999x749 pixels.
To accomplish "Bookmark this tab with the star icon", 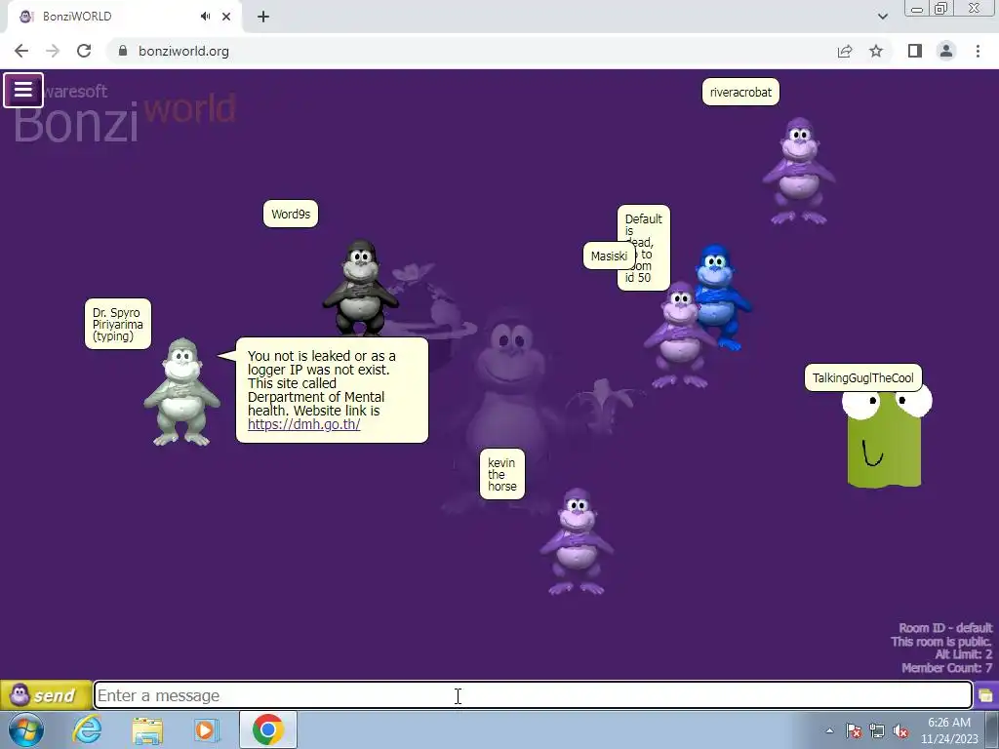I will click(x=876, y=51).
